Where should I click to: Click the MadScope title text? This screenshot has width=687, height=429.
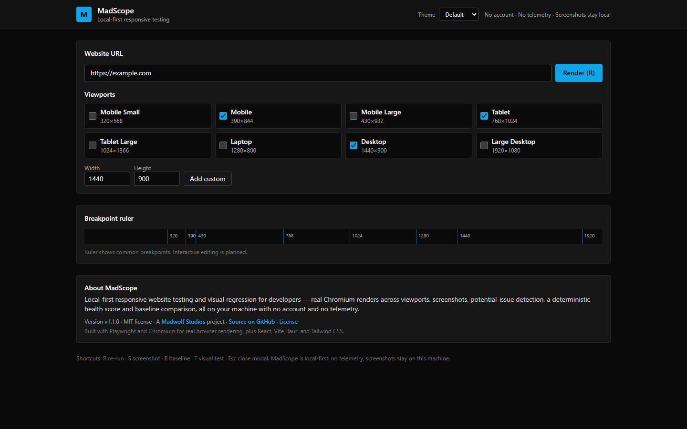(115, 11)
